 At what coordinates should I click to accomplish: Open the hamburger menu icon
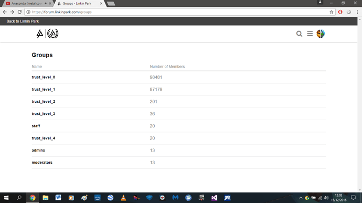(310, 34)
